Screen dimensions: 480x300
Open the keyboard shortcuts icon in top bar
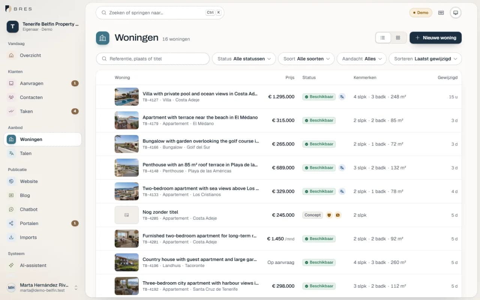tap(441, 13)
